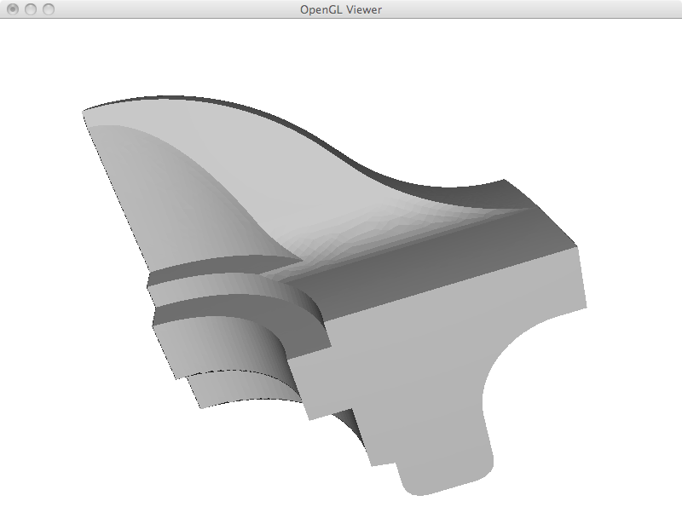Screen dimensions: 682x530
Task: Click the OpenGL Viewer title text
Action: pos(341,9)
